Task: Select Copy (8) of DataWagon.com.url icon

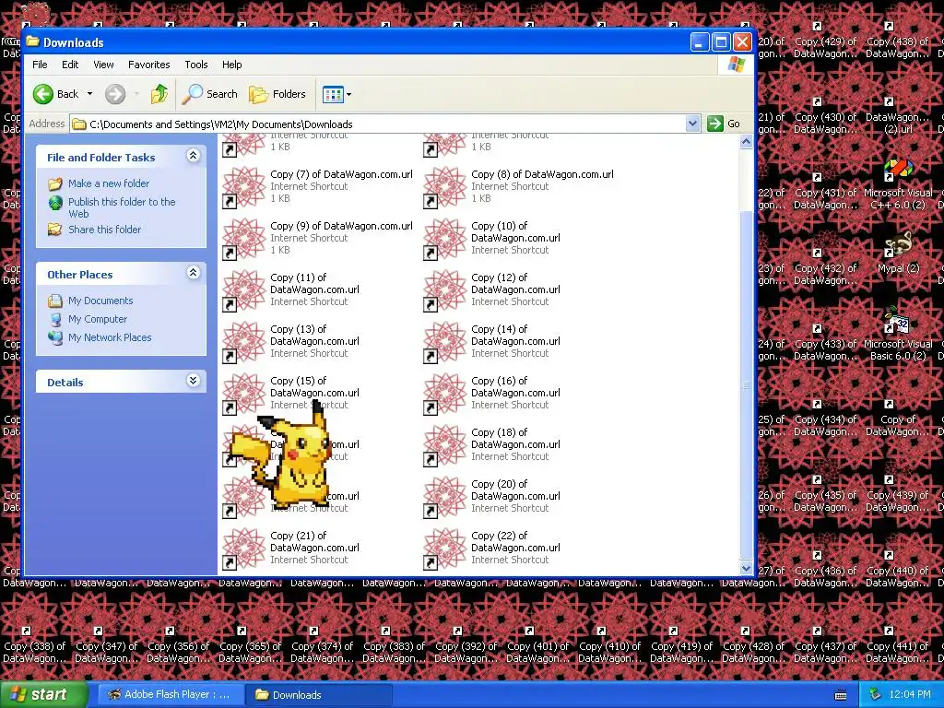Action: [445, 186]
